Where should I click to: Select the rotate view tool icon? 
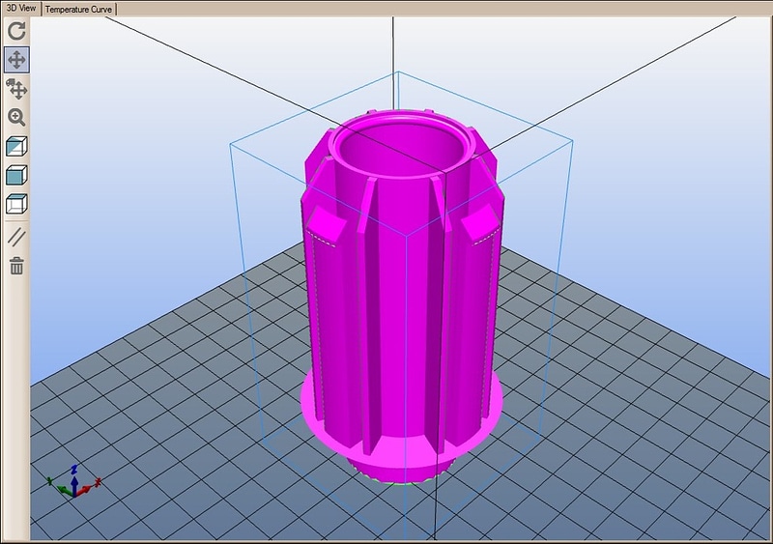16,31
